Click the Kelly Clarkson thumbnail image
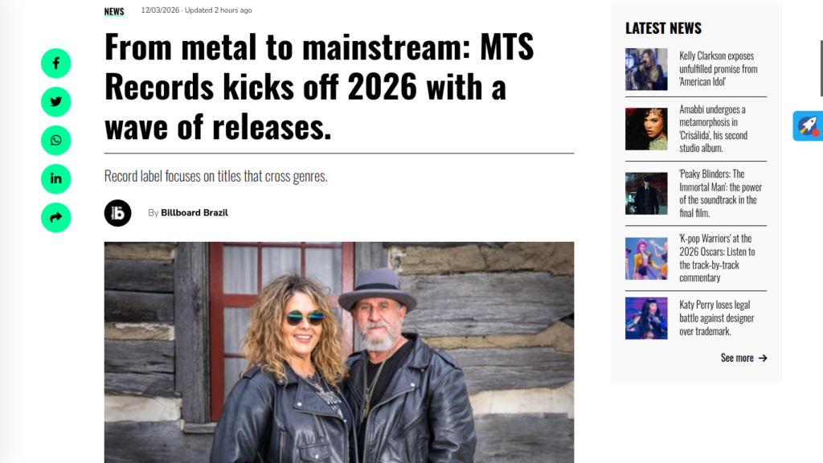 pyautogui.click(x=646, y=69)
